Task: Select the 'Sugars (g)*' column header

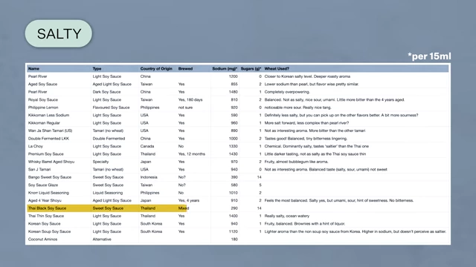Action: point(251,69)
